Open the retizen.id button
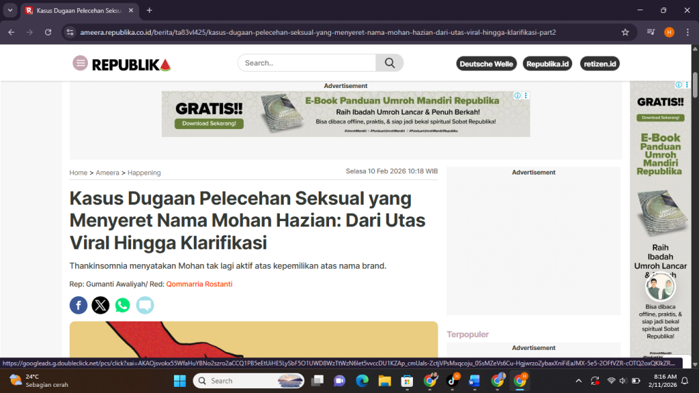699x393 pixels. 600,63
